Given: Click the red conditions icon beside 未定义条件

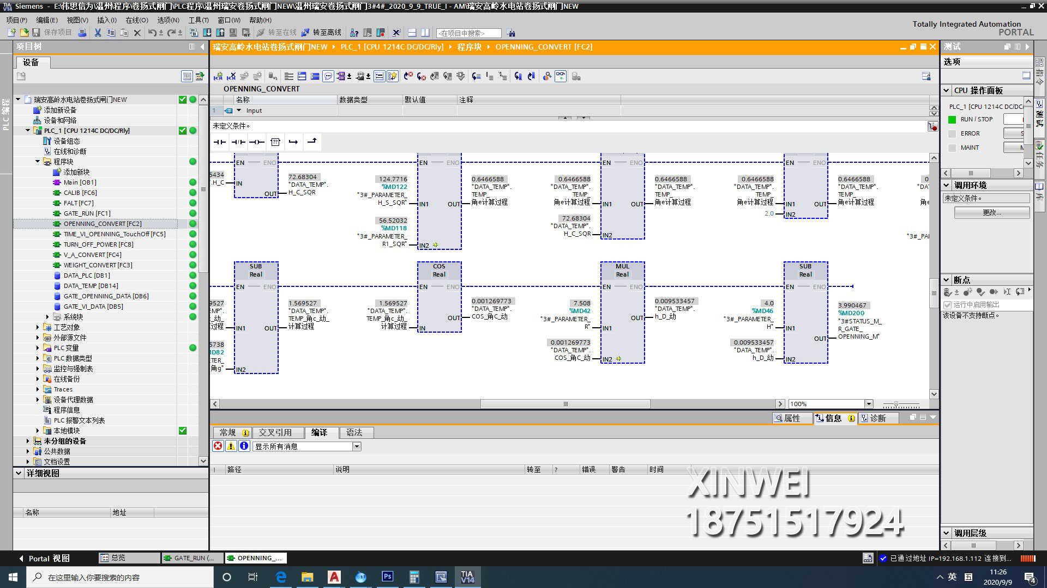Looking at the screenshot, I should [932, 126].
